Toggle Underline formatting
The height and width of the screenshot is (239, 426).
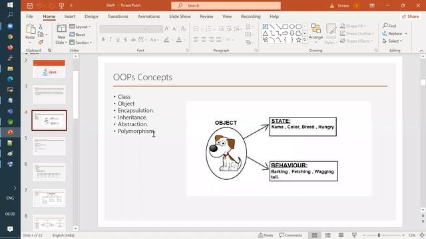[118, 40]
